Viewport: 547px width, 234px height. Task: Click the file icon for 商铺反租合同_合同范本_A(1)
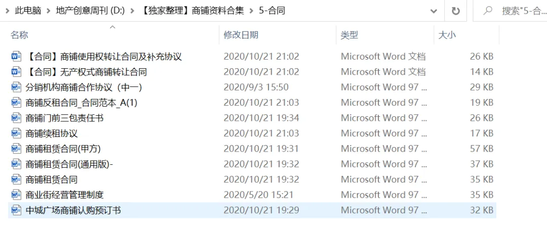point(16,103)
